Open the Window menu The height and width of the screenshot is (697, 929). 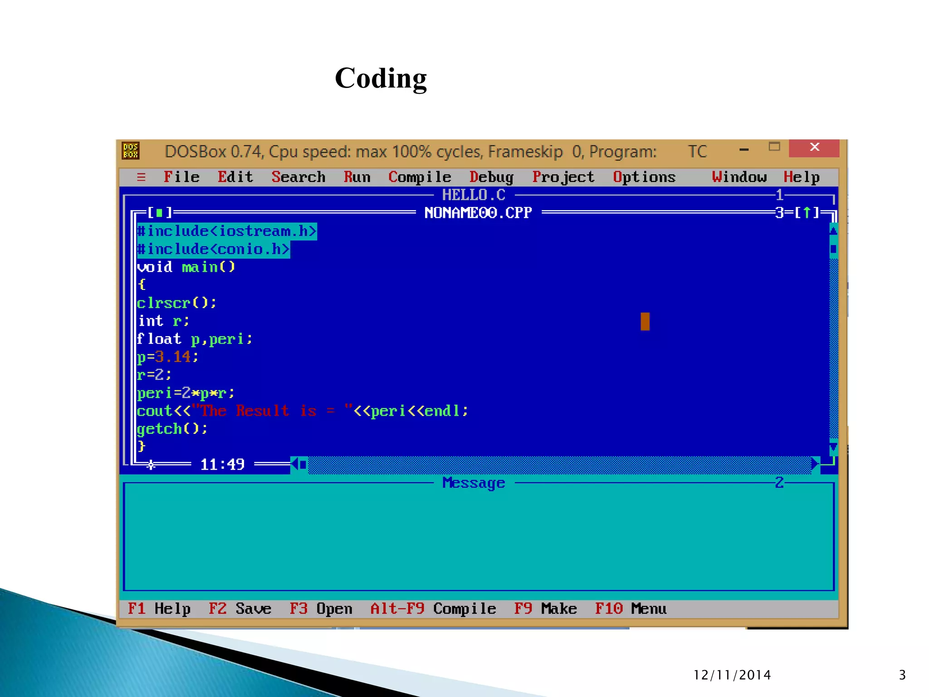739,177
